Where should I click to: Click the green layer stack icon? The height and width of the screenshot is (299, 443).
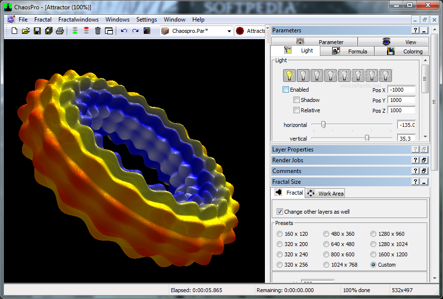click(x=75, y=30)
